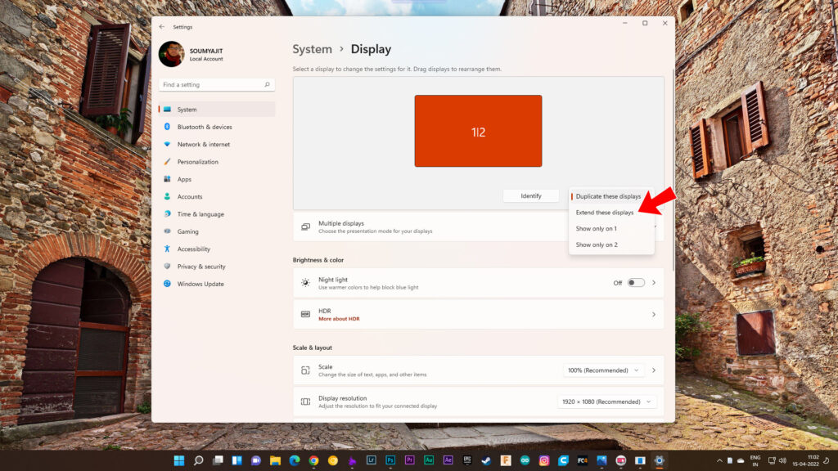Launch Adobe After Effects from the taskbar

pos(448,460)
